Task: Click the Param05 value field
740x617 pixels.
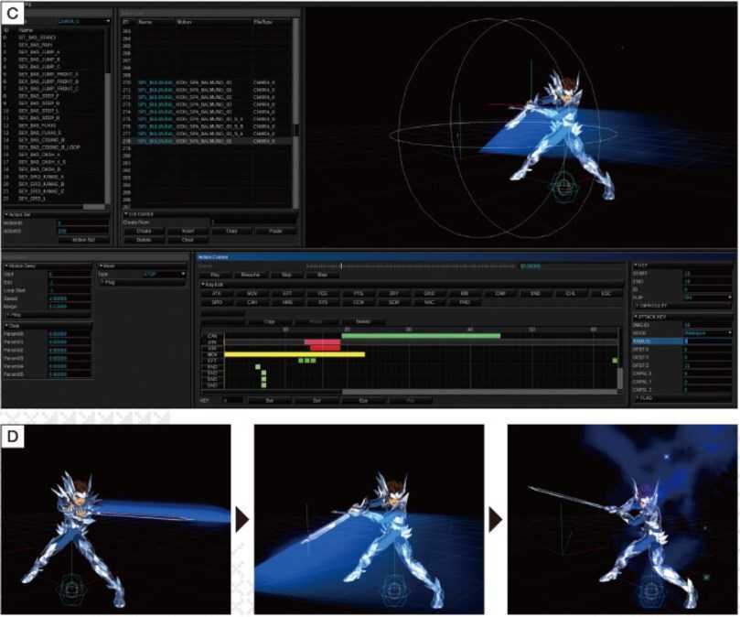Action: tap(70, 374)
